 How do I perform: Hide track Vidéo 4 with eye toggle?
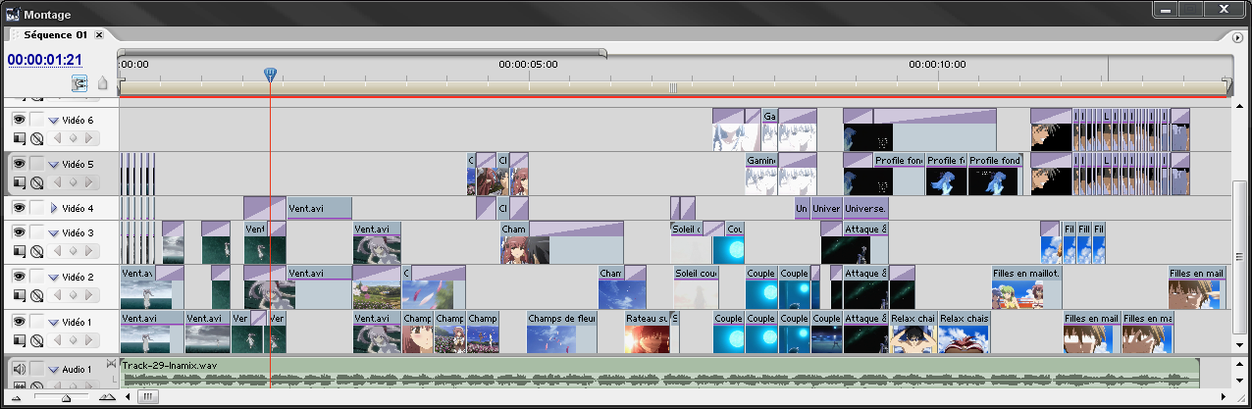[19, 208]
